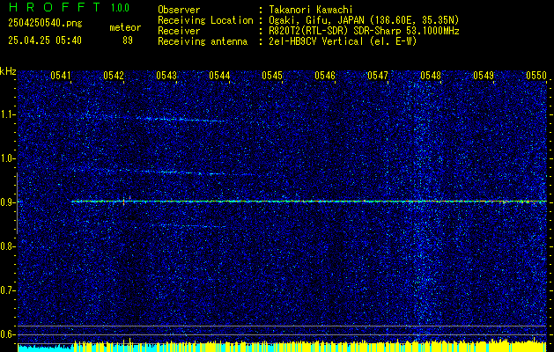The width and height of the screenshot is (554, 352).
Task: Click the R820T2(RTL-SDR) receiver text
Action: pyautogui.click(x=364, y=31)
